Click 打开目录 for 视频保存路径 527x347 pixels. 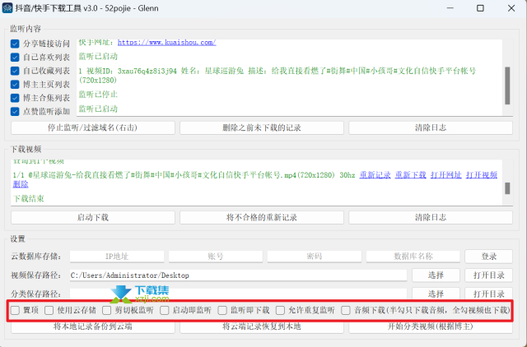[488, 275]
